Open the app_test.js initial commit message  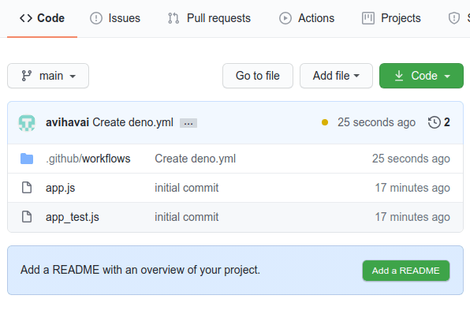[x=186, y=217]
